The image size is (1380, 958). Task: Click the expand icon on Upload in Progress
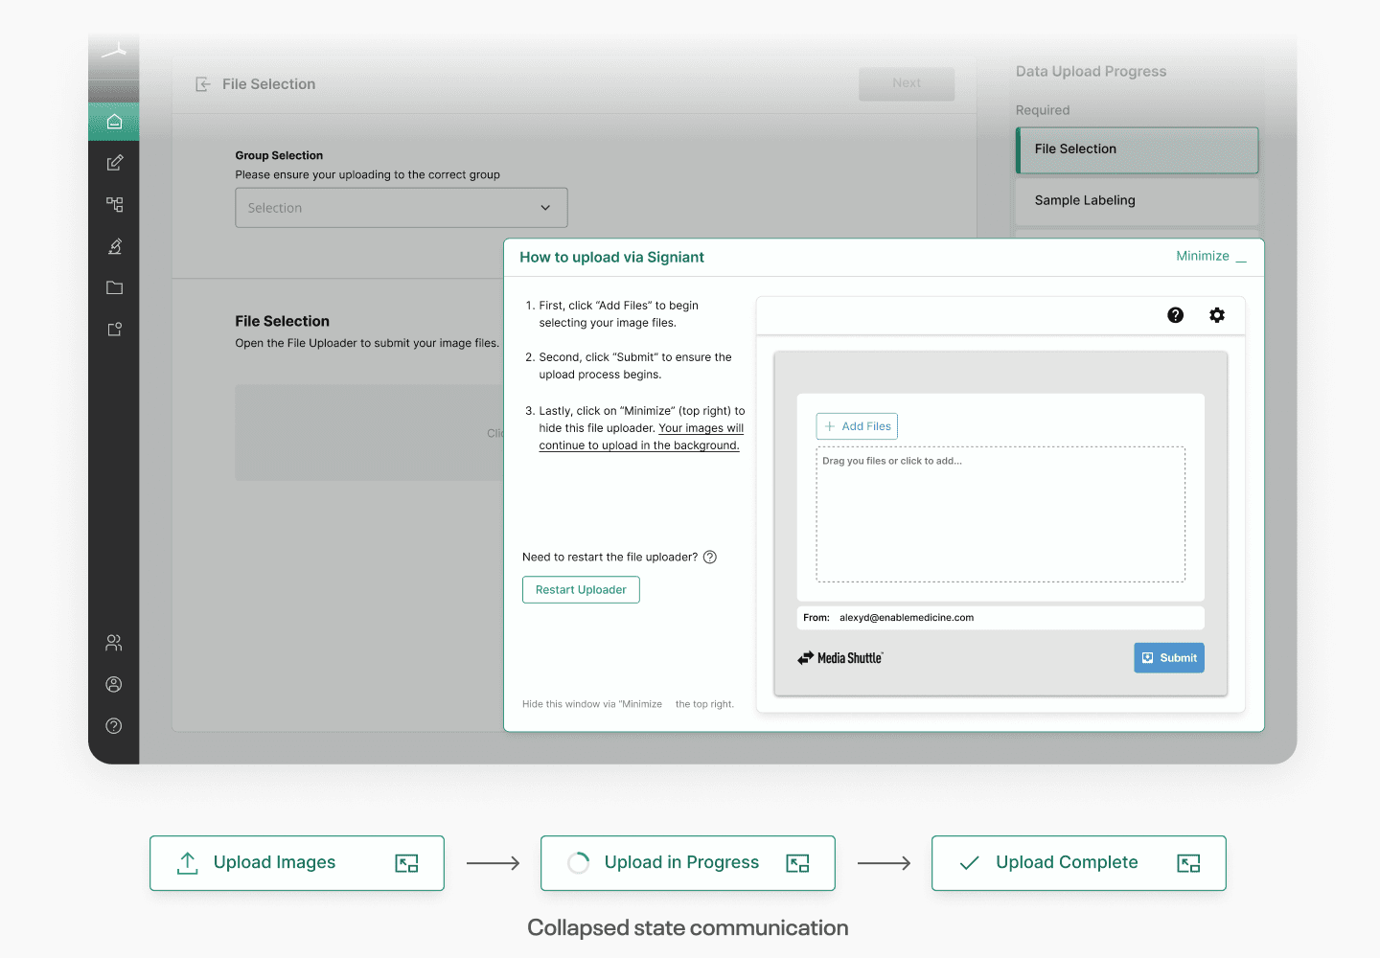click(x=797, y=863)
